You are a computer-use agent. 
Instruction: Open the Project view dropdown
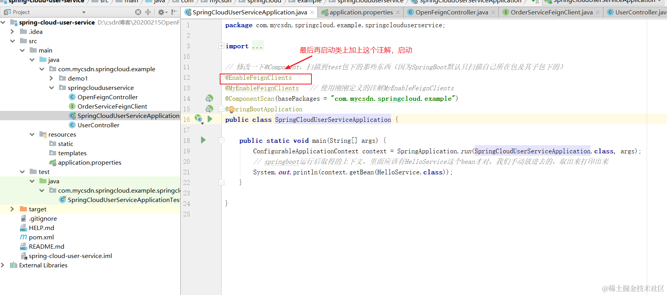coord(84,12)
